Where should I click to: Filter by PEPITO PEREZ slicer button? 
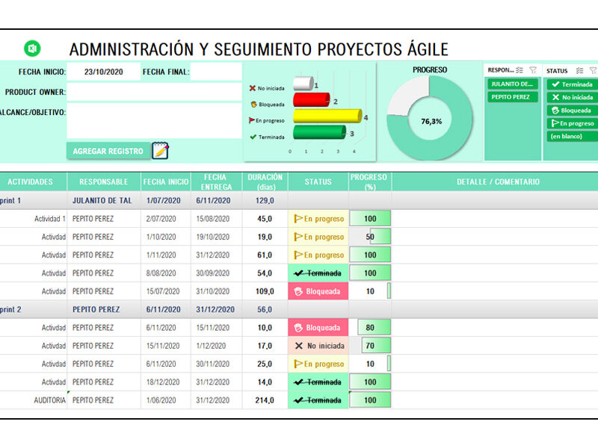pyautogui.click(x=512, y=97)
